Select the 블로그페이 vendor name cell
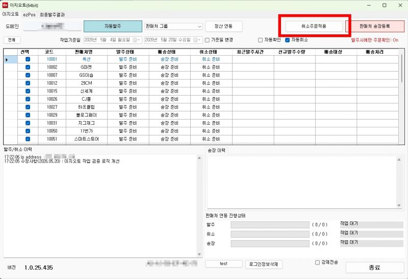Image resolution: width=408 pixels, height=279 pixels. [x=86, y=115]
